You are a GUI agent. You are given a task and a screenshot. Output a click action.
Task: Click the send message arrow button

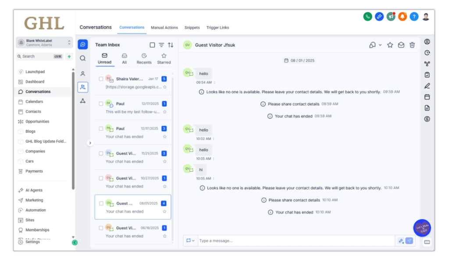409,241
